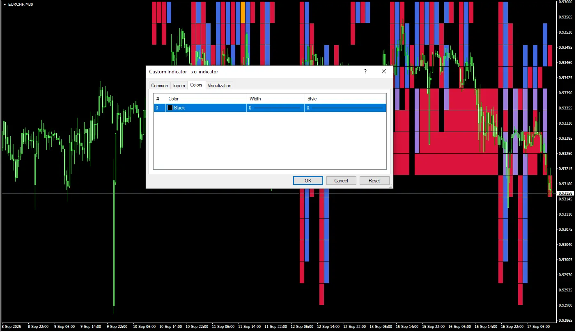This screenshot has width=576, height=332.
Task: Click the Black color name cell
Action: point(179,108)
